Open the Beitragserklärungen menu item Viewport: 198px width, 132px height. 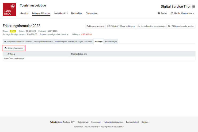click(41, 13)
